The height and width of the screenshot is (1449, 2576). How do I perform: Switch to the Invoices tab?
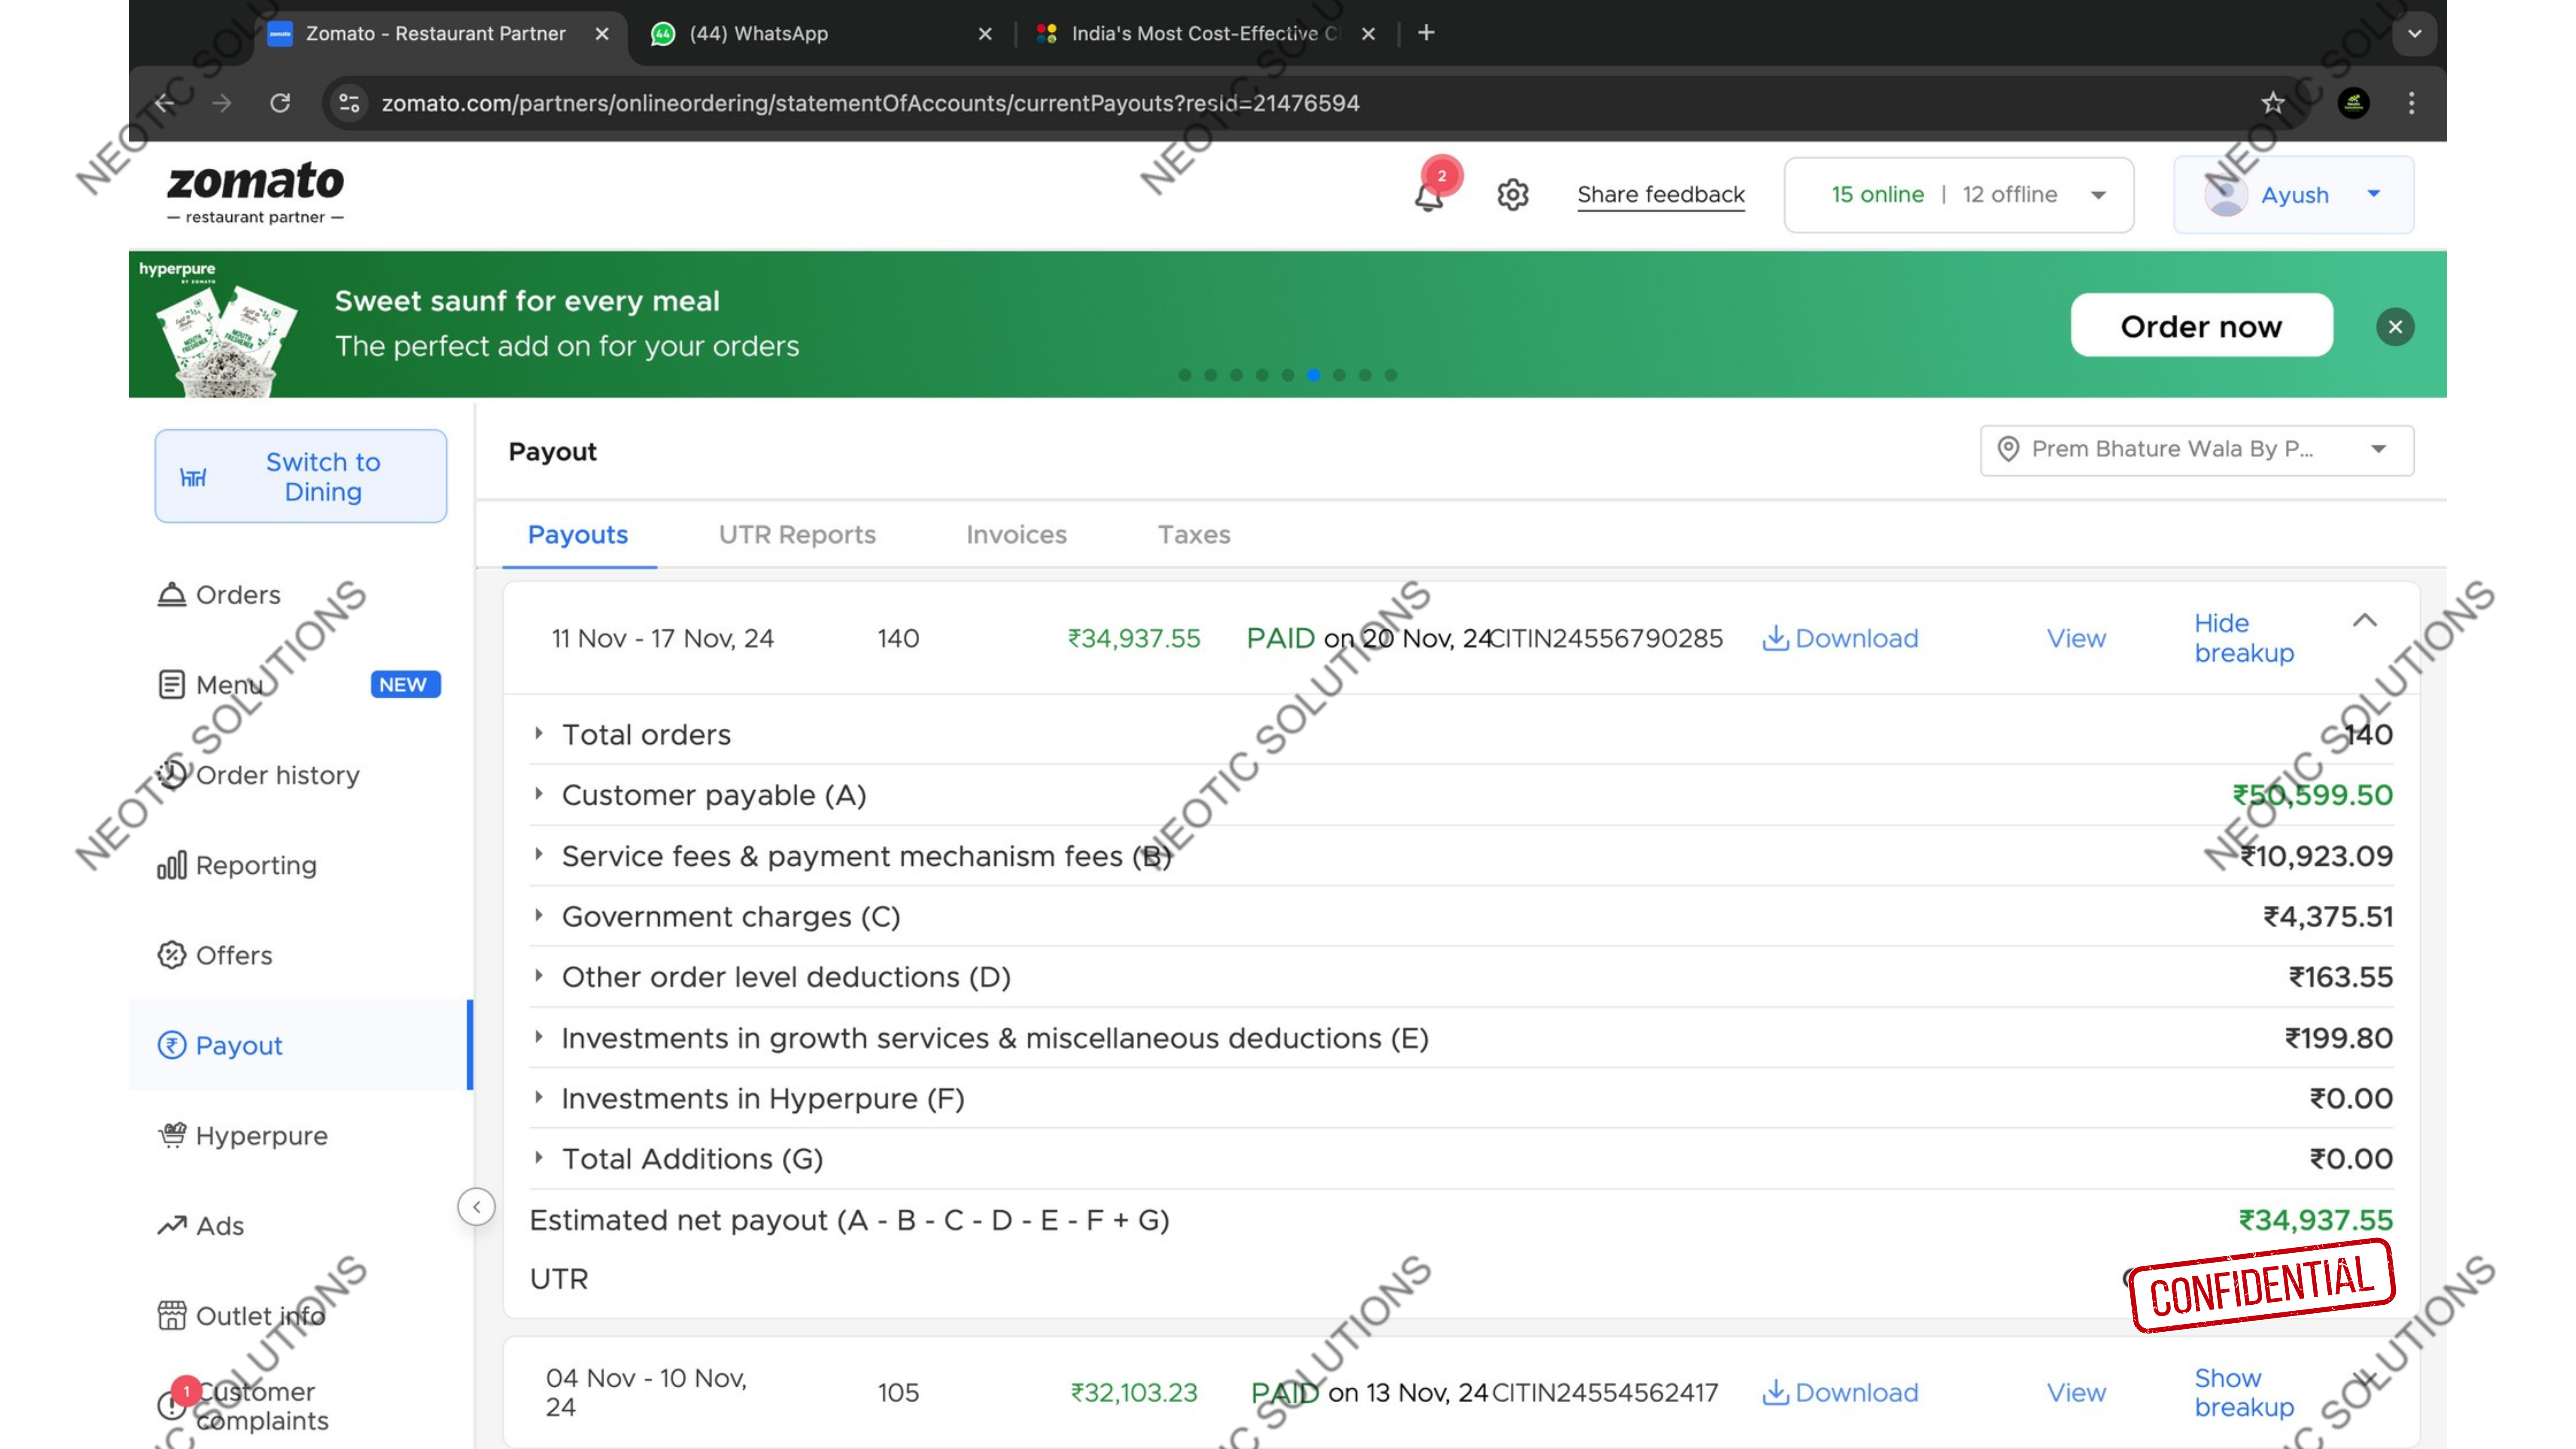click(x=1016, y=534)
